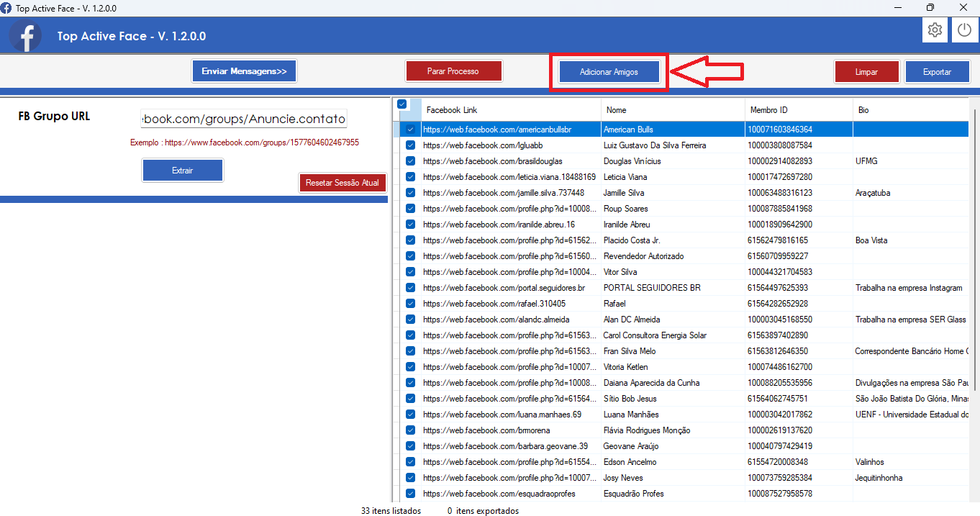Screen dimensions: 980x516
Task: Uncheck the Douglas Vinícius row checkbox
Action: [x=410, y=161]
